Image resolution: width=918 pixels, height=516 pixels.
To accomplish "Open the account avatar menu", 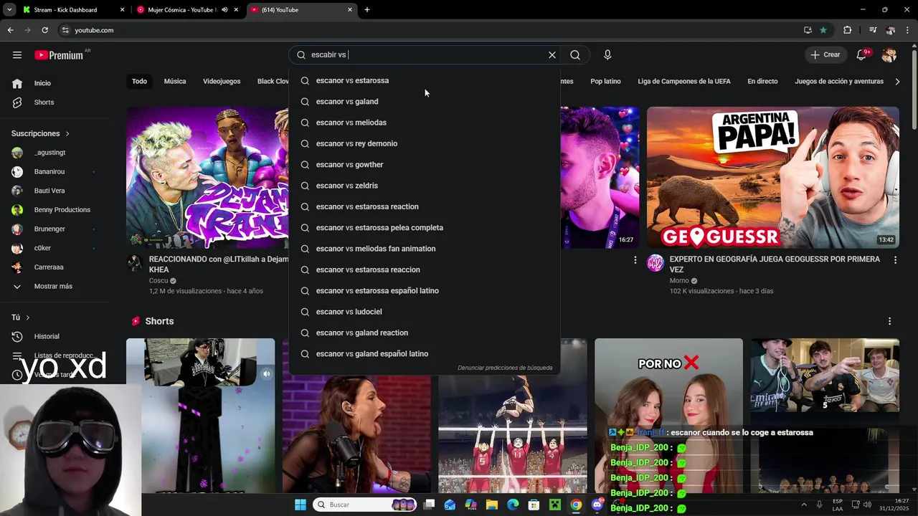I will point(889,54).
